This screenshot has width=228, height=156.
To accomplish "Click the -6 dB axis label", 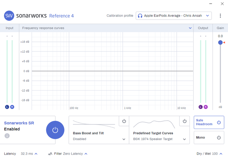I will pyautogui.click(x=26, y=81).
